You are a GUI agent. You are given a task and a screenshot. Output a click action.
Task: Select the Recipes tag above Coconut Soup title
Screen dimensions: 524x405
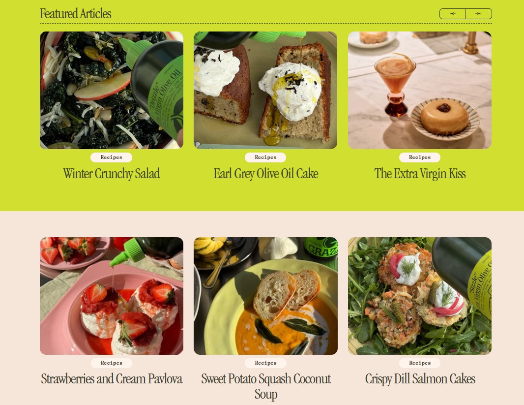pos(265,363)
